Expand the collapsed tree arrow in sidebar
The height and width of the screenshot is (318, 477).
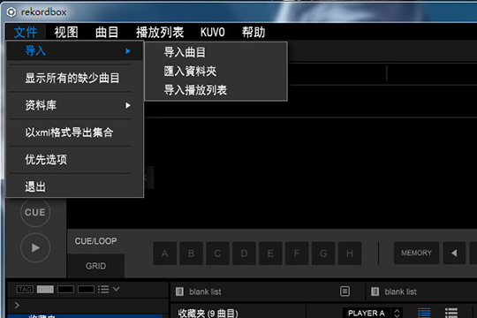click(x=17, y=305)
